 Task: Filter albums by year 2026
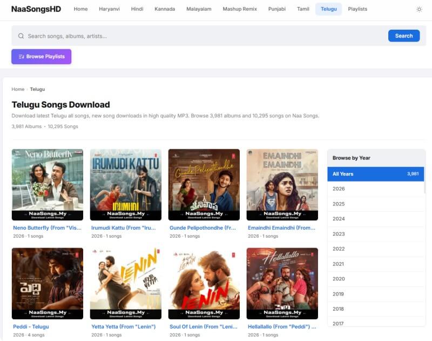tap(375, 189)
